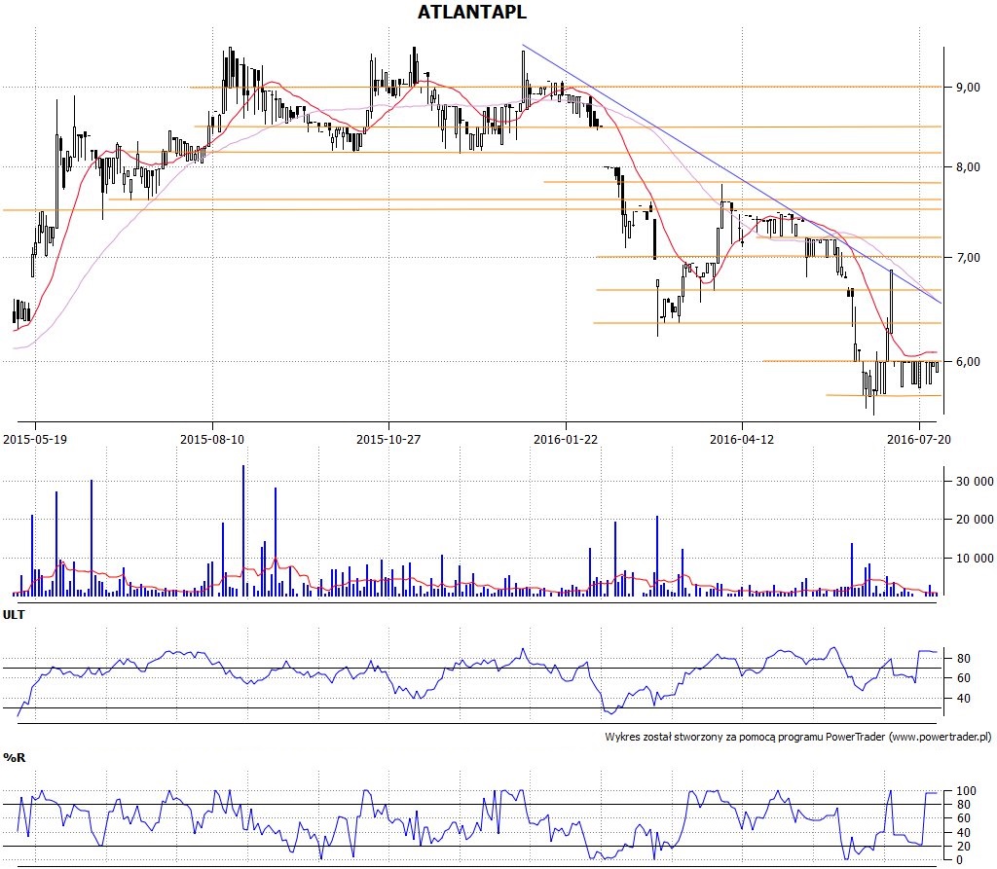Click the 2016-01-22 date label
997x869 pixels.
(566, 439)
